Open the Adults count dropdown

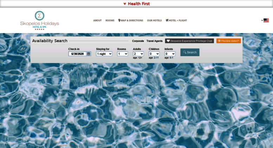coord(138,54)
